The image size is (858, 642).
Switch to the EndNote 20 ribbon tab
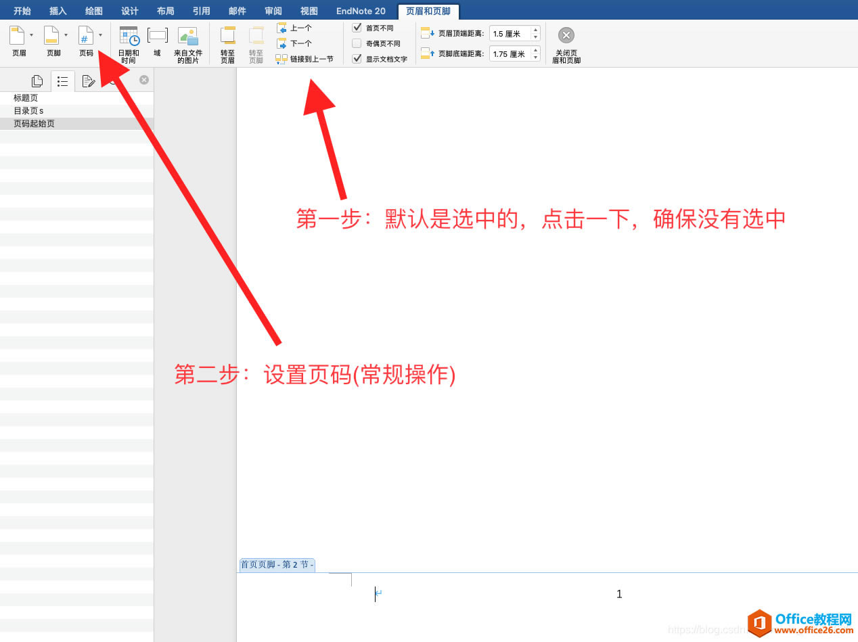(x=361, y=11)
